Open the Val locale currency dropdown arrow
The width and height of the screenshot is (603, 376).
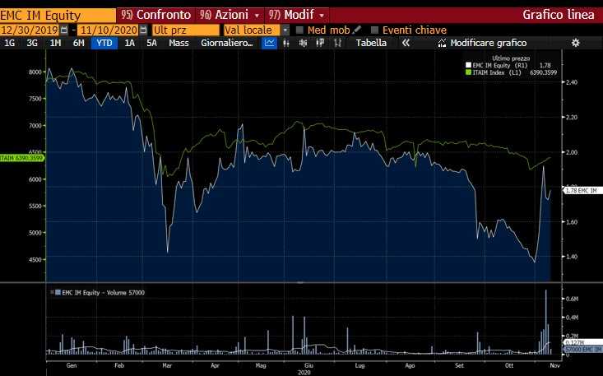[285, 30]
